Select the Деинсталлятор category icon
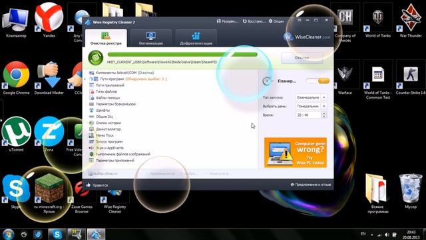The image size is (426, 240). tap(92, 129)
